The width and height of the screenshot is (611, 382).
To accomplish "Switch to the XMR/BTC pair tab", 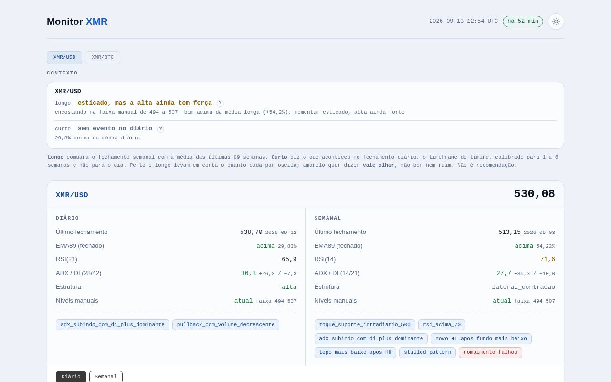I will (103, 57).
